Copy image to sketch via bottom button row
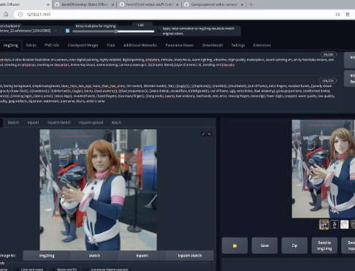 pos(94,256)
